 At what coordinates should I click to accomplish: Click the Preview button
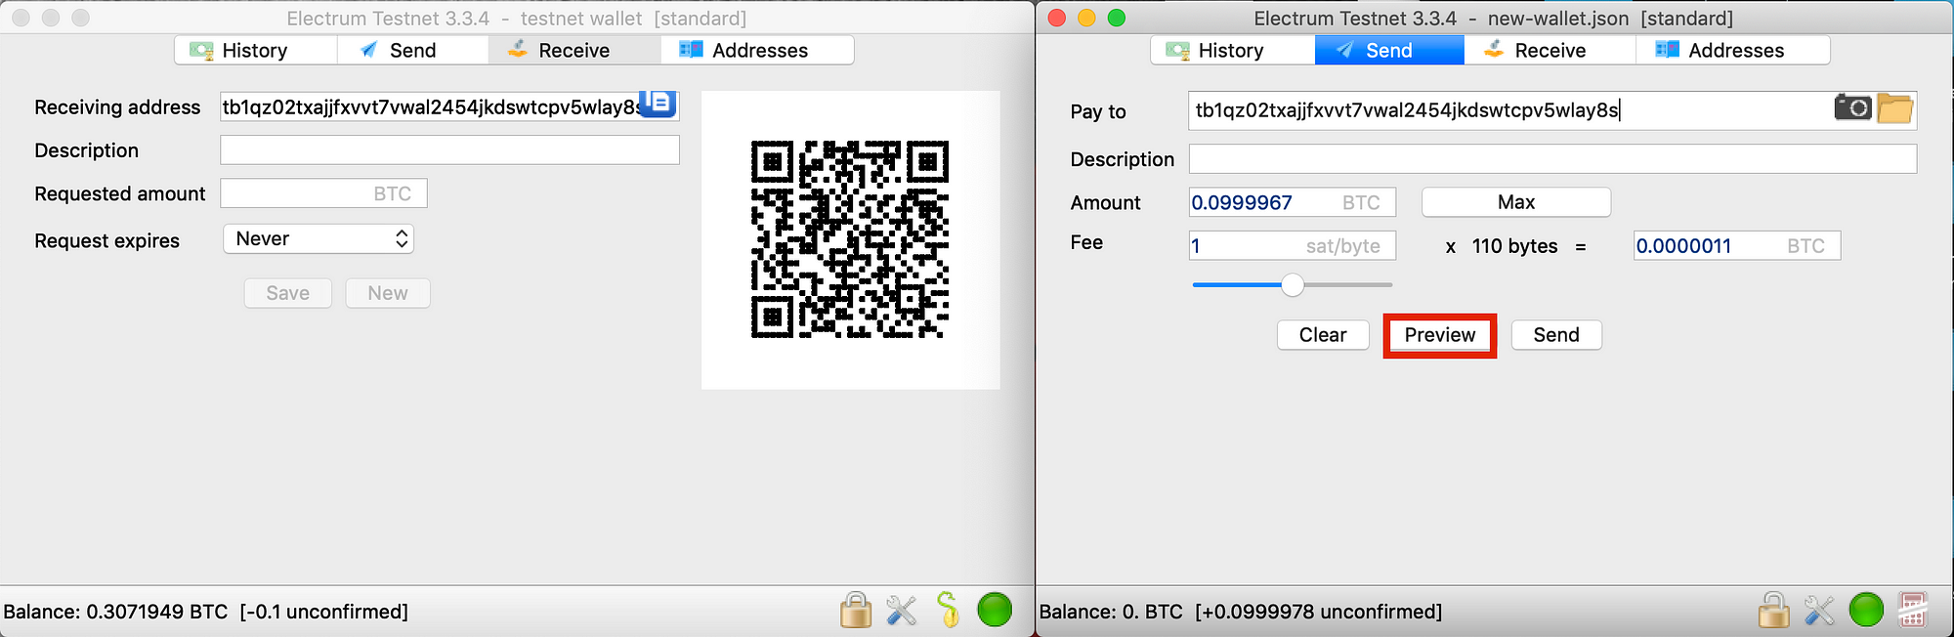click(1440, 335)
